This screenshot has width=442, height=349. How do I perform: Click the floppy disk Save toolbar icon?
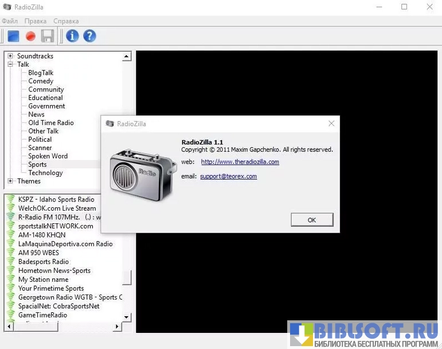48,36
